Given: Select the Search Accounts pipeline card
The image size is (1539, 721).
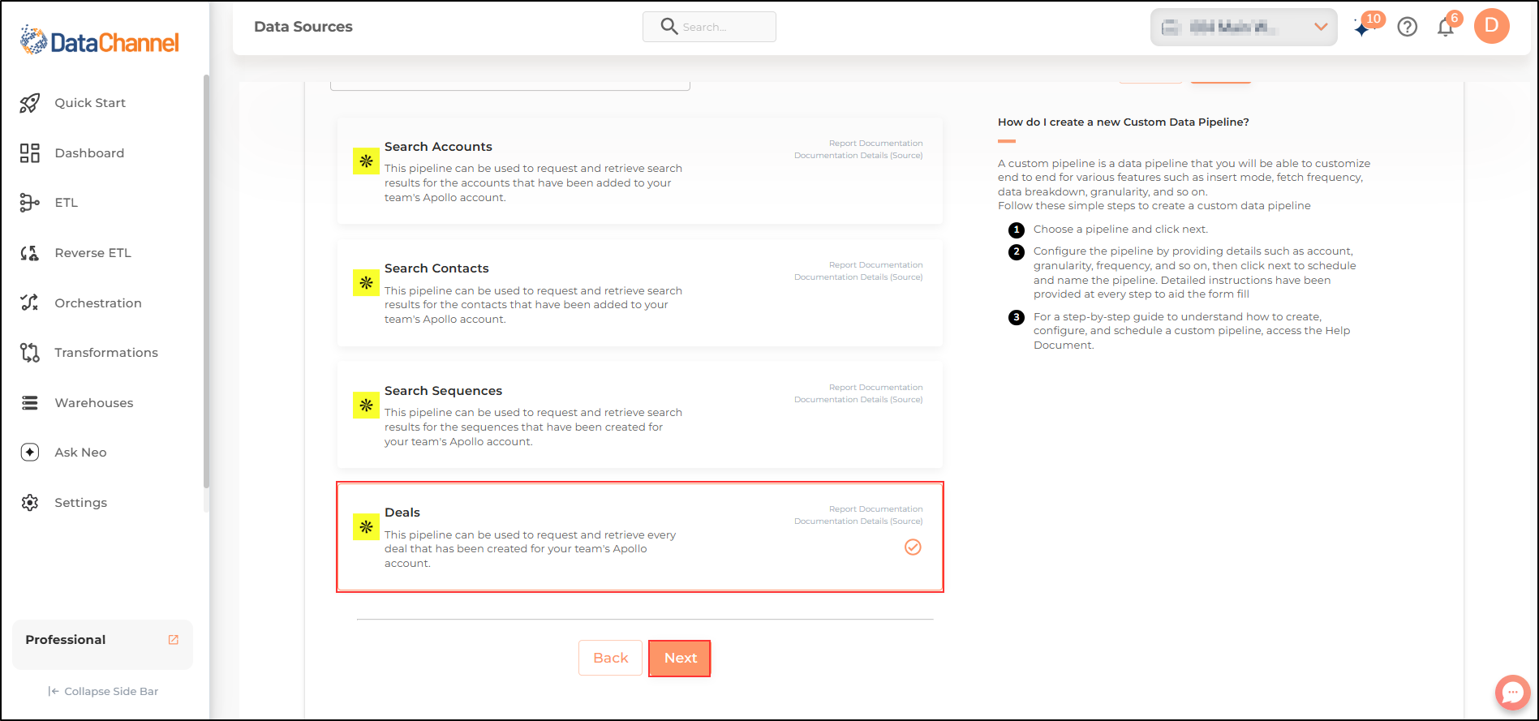Looking at the screenshot, I should tap(640, 171).
